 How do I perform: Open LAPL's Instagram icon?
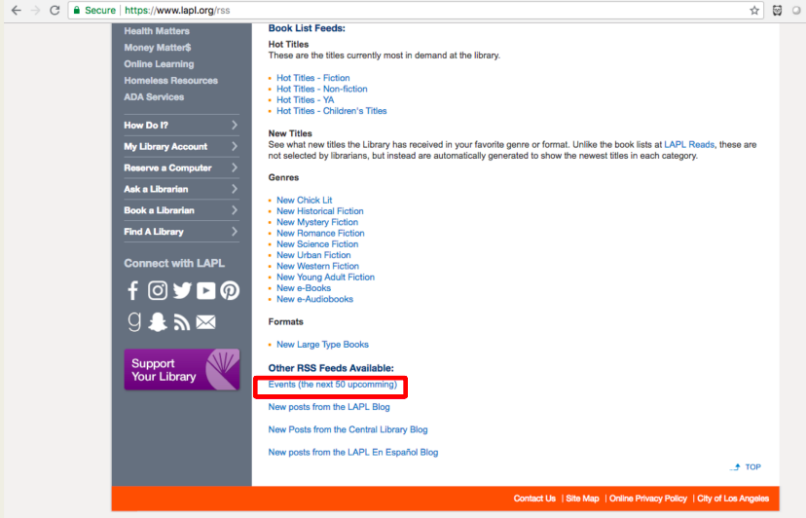tap(158, 290)
